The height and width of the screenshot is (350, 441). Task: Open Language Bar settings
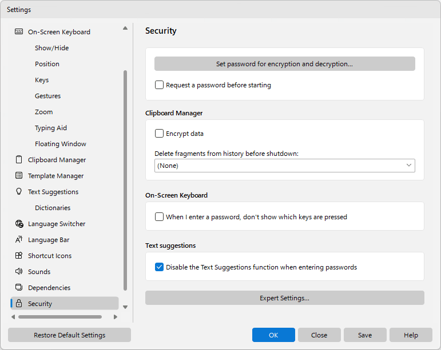pyautogui.click(x=49, y=240)
